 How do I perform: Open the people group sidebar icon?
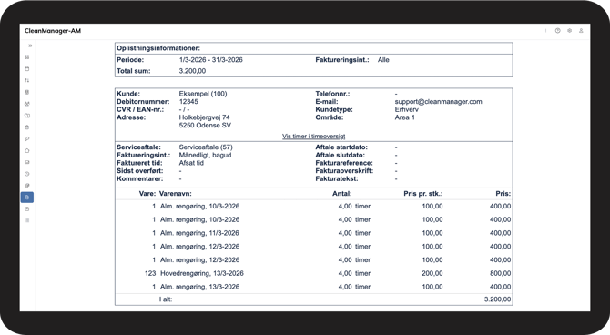(x=27, y=104)
